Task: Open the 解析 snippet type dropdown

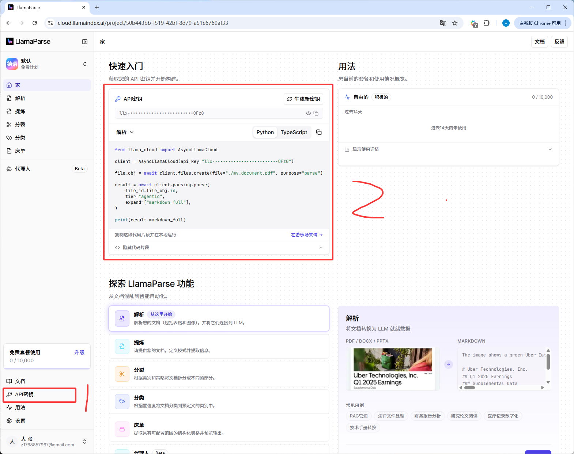Action: pyautogui.click(x=125, y=132)
